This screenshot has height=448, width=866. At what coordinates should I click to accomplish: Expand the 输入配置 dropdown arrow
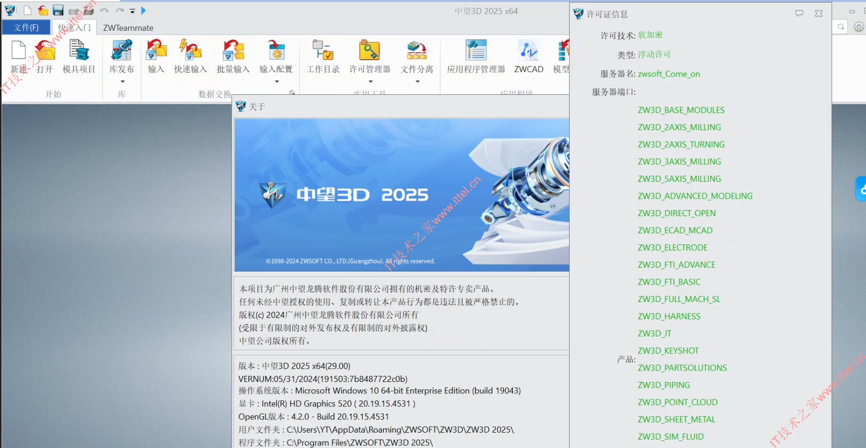[277, 81]
